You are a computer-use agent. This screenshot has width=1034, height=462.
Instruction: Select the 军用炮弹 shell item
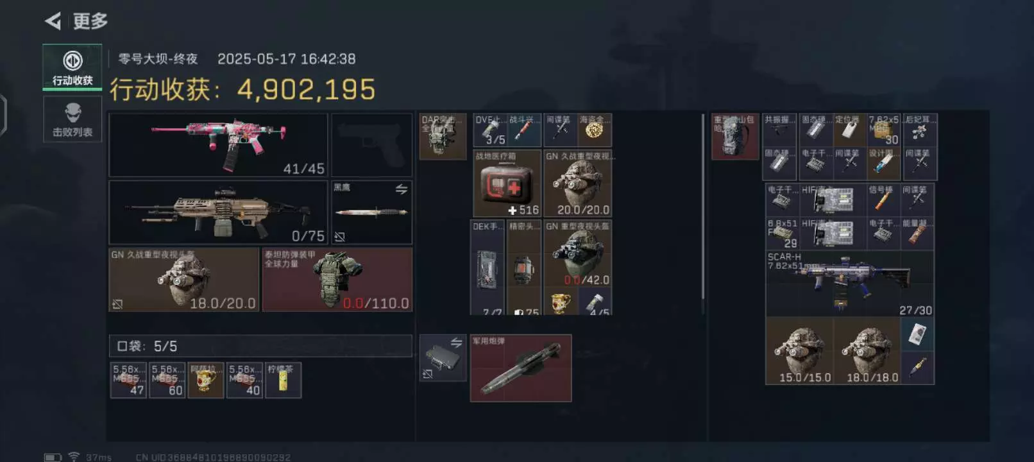coord(521,368)
